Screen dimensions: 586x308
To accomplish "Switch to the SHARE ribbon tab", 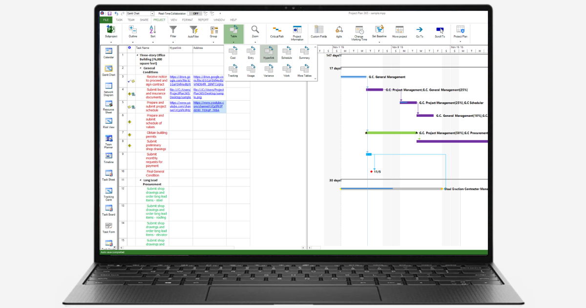I will coord(144,20).
